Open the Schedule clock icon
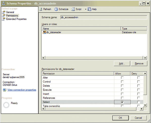The image size is (151, 123). coord(56,9)
